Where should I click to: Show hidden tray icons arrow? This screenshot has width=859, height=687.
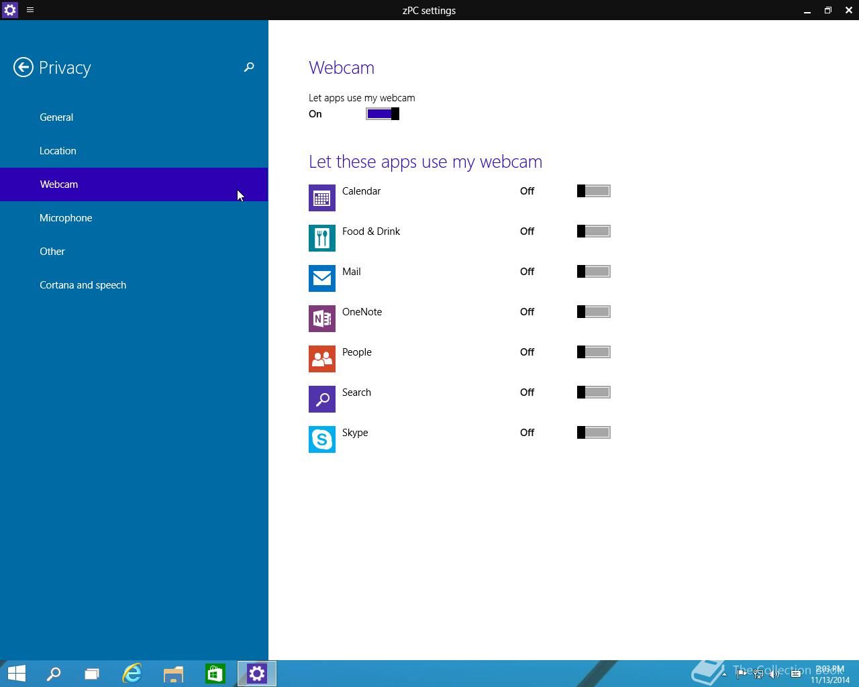(x=723, y=674)
